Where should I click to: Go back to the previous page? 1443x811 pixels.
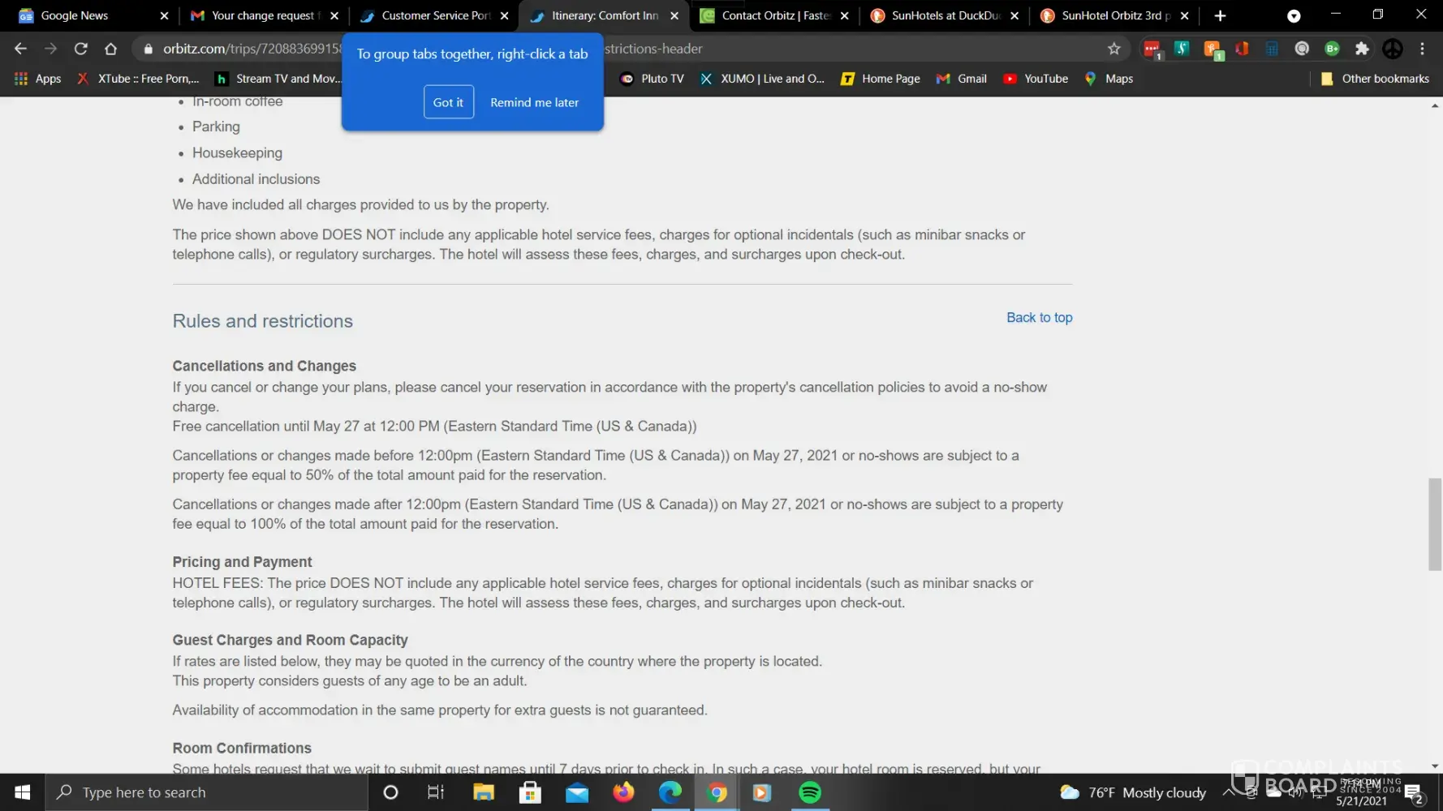(20, 49)
